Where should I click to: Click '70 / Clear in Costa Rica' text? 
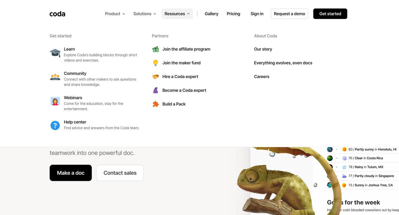coord(365,158)
